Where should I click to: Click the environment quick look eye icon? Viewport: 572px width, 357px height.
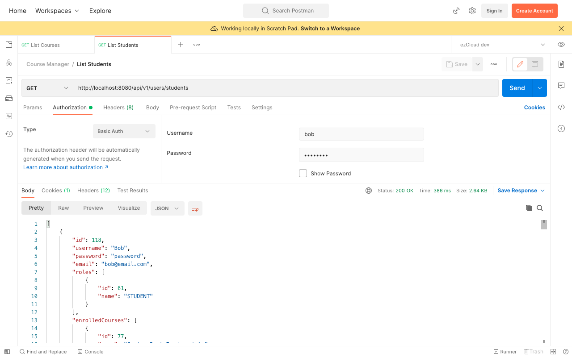coord(561,45)
